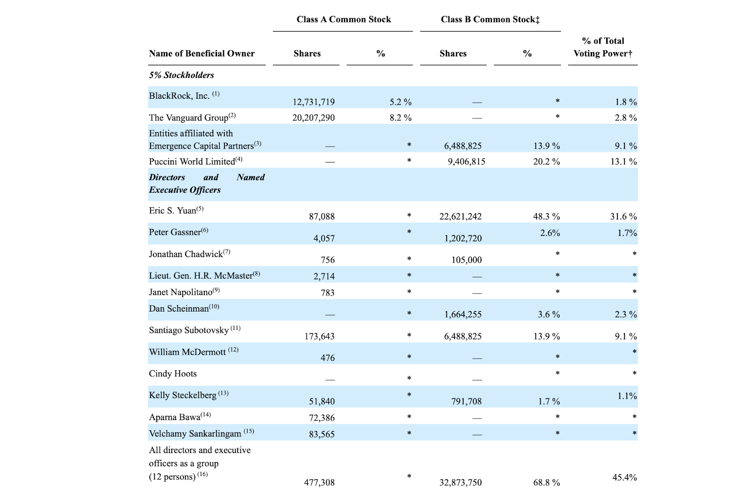The height and width of the screenshot is (493, 753).
Task: Select the '5% Stockholders' section heading
Action: [182, 75]
